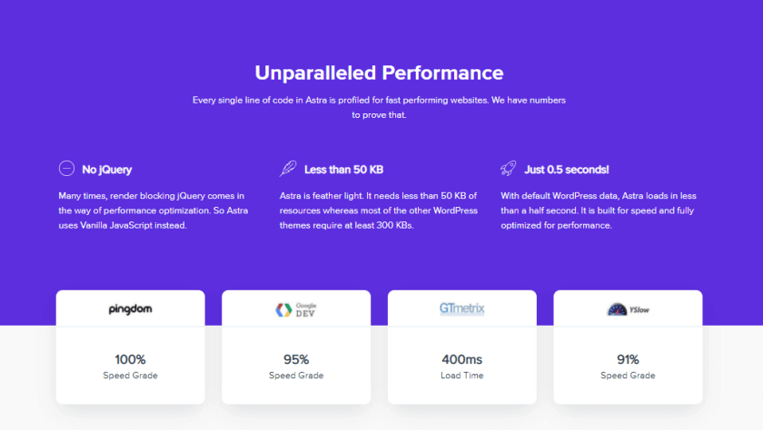The height and width of the screenshot is (430, 763).
Task: Click the minus circle icon beside No jQuery
Action: click(x=66, y=168)
